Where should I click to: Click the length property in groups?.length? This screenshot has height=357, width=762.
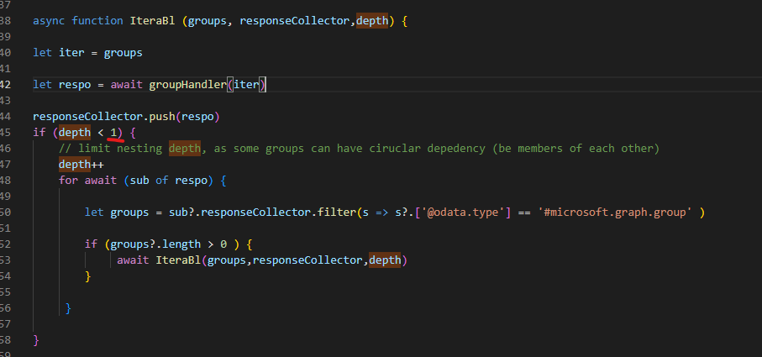tap(181, 244)
